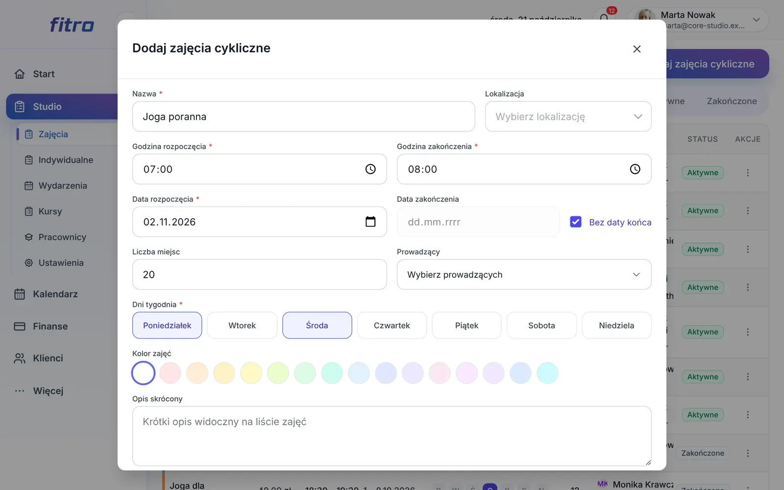
Task: Click the Wydarzenia calendar icon
Action: (x=29, y=186)
